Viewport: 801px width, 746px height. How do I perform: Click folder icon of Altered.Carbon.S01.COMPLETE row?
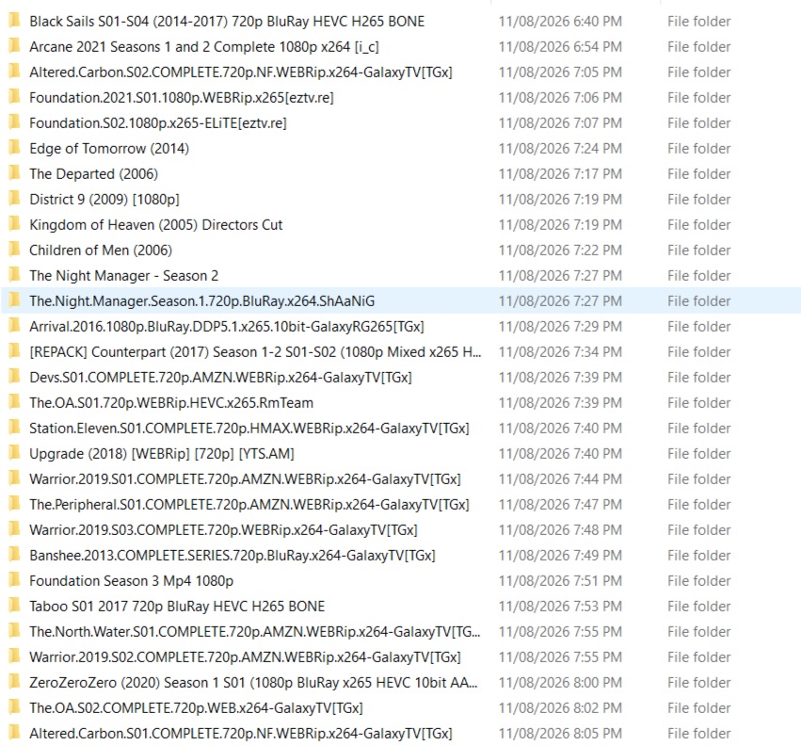coord(14,733)
